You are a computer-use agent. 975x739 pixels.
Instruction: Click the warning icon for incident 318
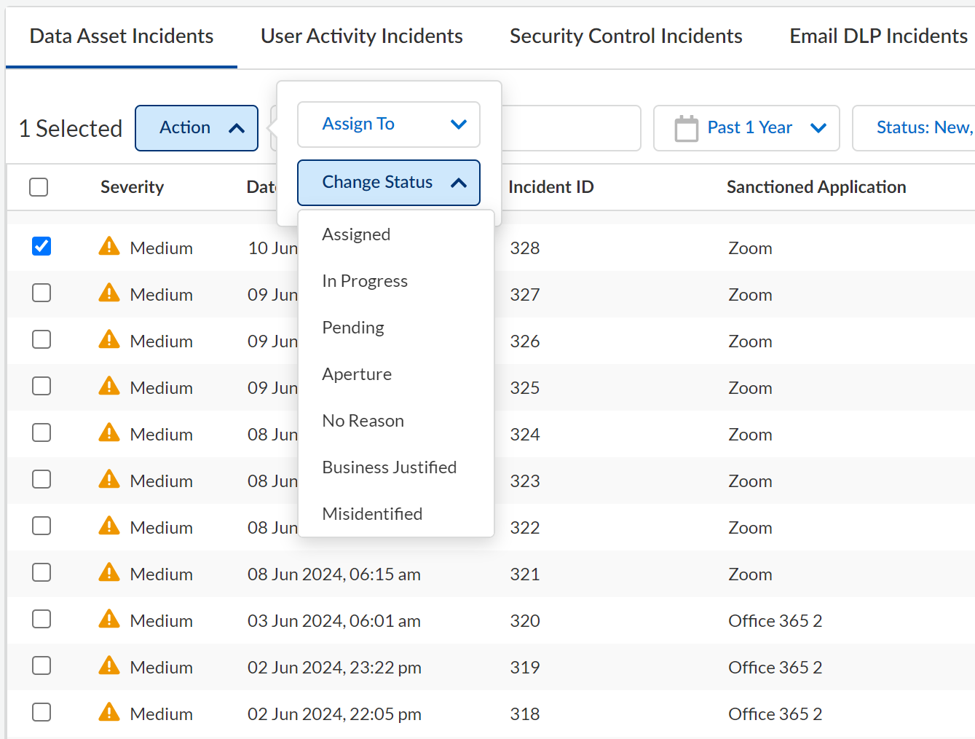[x=109, y=713]
